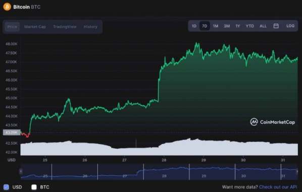Viewport: 302px width, 192px height.
Task: Grab the right handle of range selector
Action: click(x=297, y=171)
